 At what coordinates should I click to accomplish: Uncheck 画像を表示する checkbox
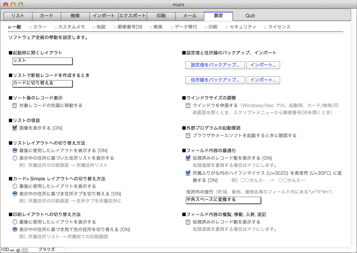point(15,128)
